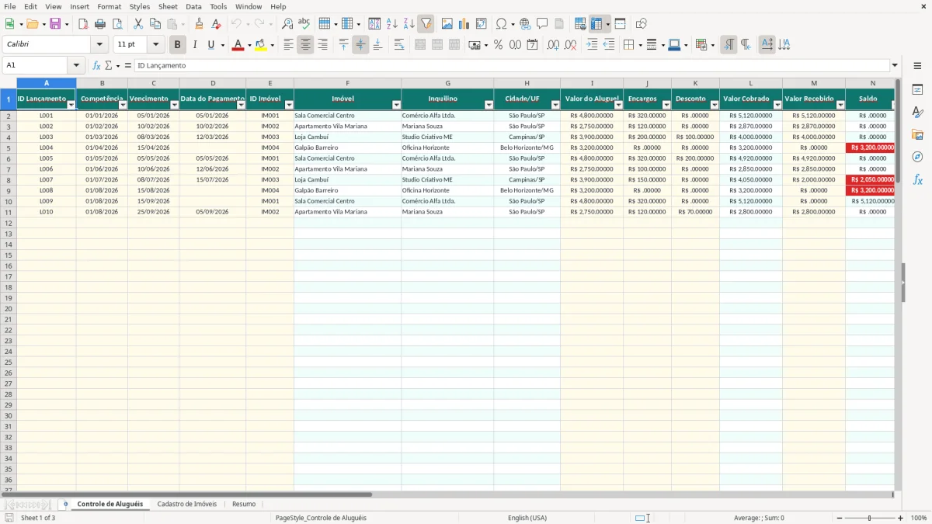This screenshot has height=524, width=932.
Task: Switch to the Resumo sheet tab
Action: point(244,504)
